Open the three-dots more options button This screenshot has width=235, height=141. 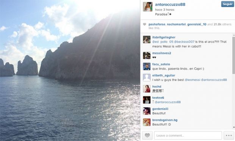[x=229, y=135]
